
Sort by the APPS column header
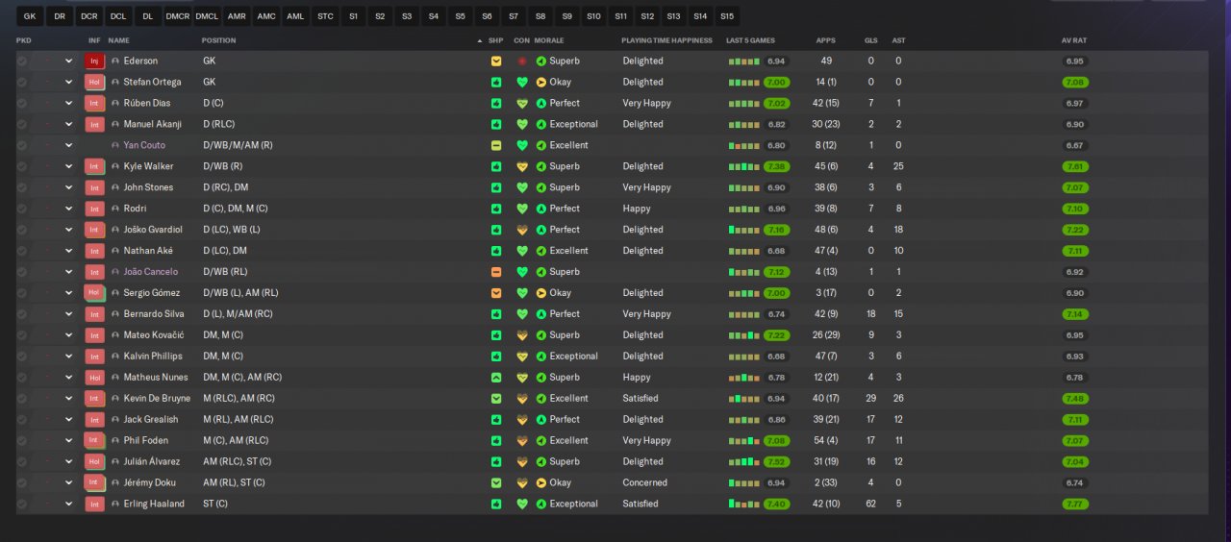click(825, 40)
